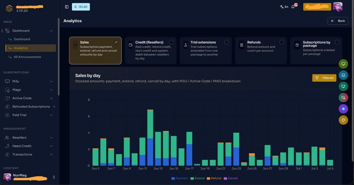
Task: Click the Jun 23 chart bar
Action: click(x=236, y=149)
